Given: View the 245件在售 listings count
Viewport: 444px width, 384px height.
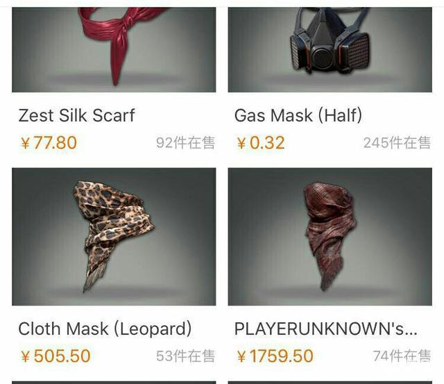Looking at the screenshot, I should (398, 142).
